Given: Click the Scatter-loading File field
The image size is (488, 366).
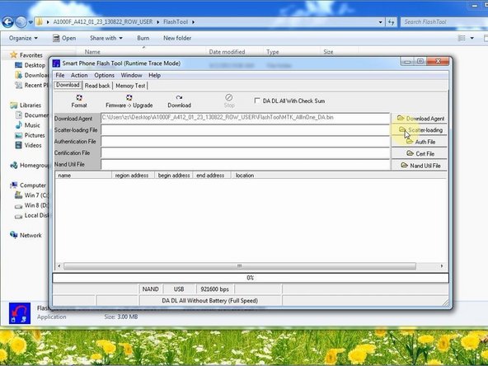Looking at the screenshot, I should point(246,129).
